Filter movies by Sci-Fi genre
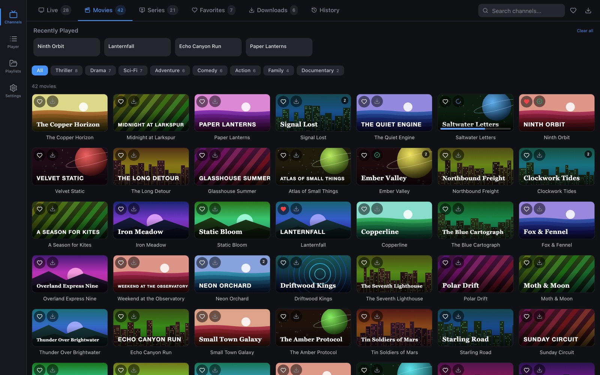This screenshot has height=375, width=600. 133,70
